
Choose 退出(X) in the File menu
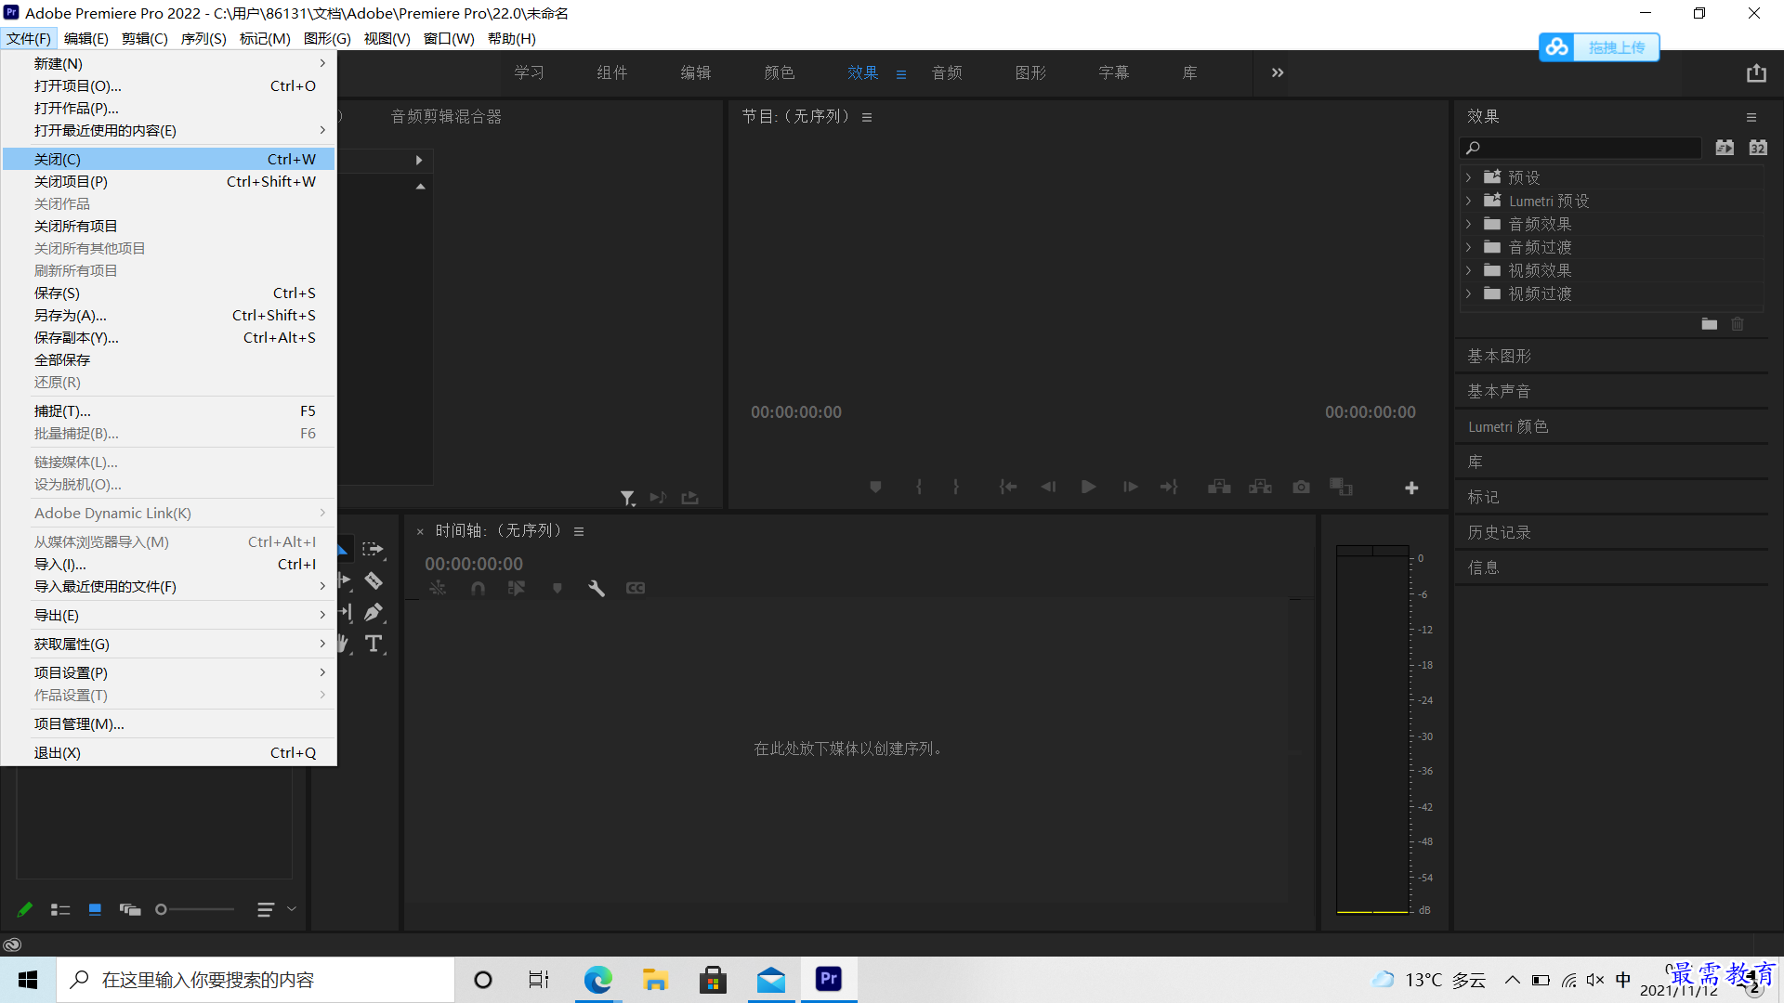168,752
